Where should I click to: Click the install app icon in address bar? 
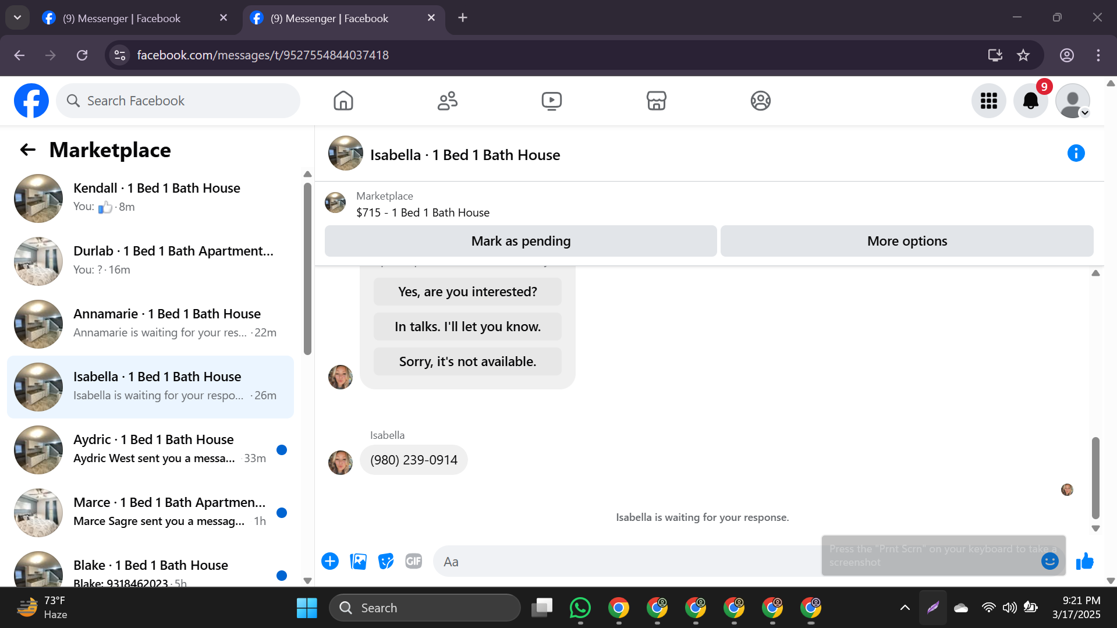(x=995, y=55)
